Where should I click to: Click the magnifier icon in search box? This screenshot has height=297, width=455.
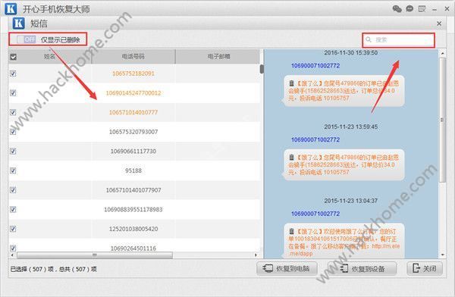[369, 39]
